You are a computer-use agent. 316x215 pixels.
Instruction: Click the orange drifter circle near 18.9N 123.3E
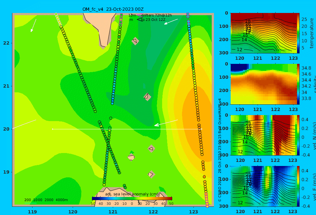coord(204,177)
